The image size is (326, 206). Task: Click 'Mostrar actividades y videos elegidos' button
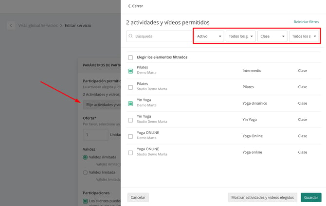coord(263,197)
